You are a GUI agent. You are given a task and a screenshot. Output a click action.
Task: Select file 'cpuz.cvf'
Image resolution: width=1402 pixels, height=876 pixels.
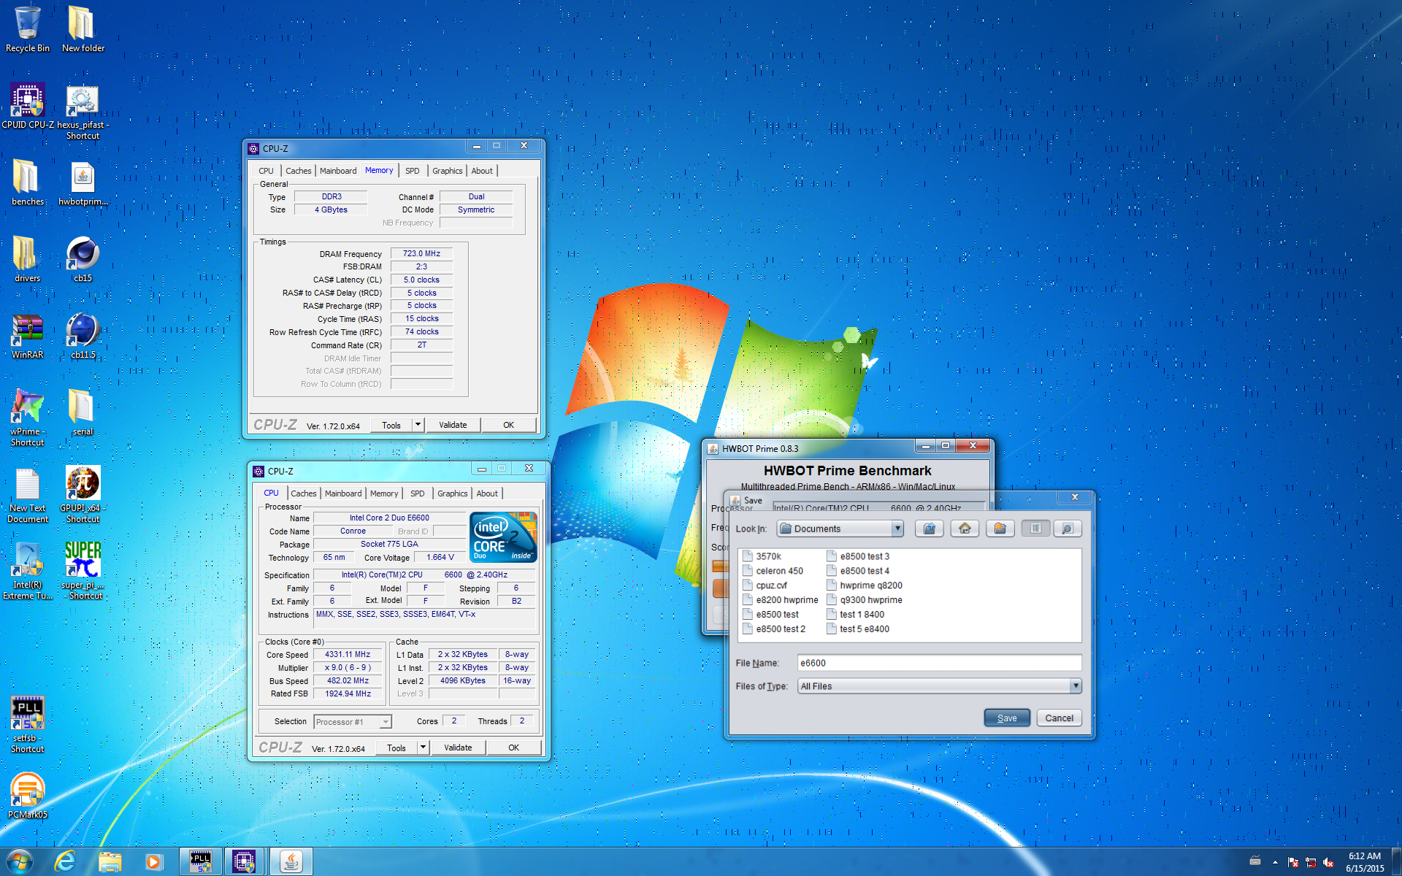coord(765,585)
